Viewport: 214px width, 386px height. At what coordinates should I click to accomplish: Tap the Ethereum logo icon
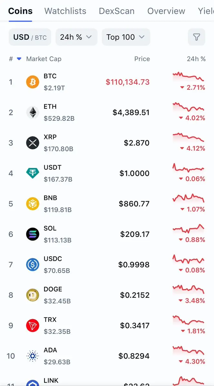(33, 112)
